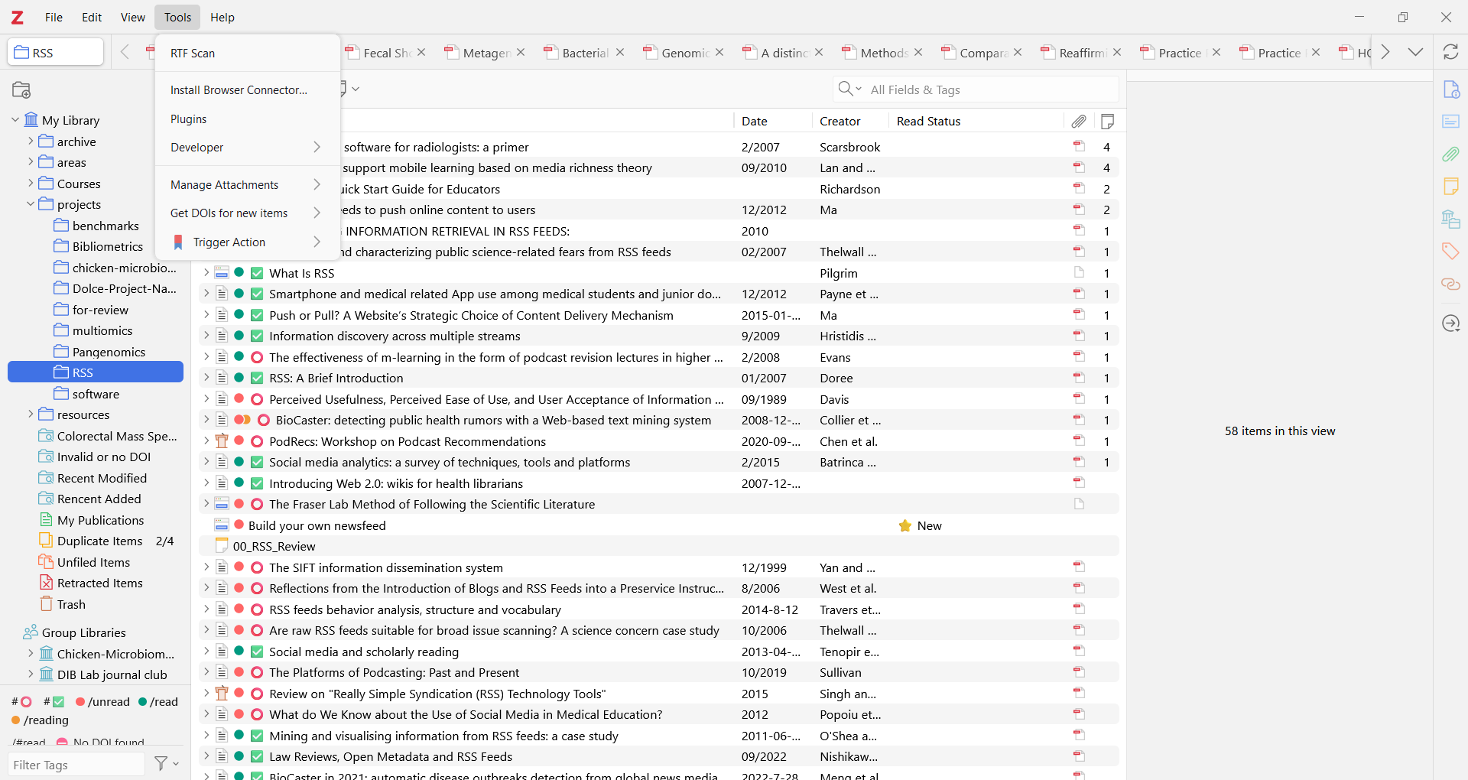
Task: Select the Plugins menu entry
Action: pos(189,119)
